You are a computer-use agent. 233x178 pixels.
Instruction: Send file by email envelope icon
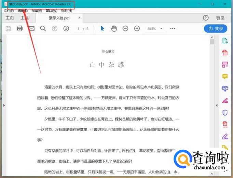tap(31, 28)
